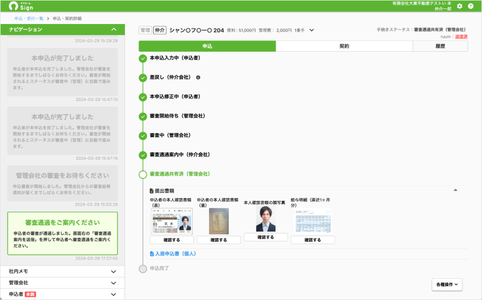This screenshot has width=482, height=300.
Task: Open dropdown chevron next to 1番手
Action: coord(312,31)
